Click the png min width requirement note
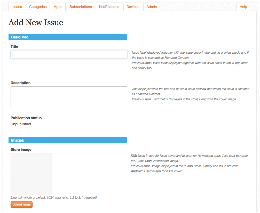 [53, 198]
